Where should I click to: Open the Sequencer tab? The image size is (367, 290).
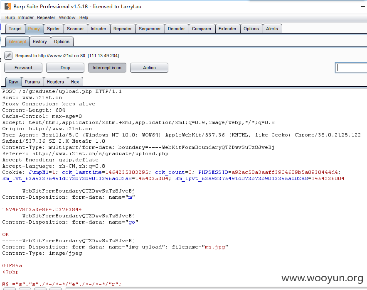point(150,29)
